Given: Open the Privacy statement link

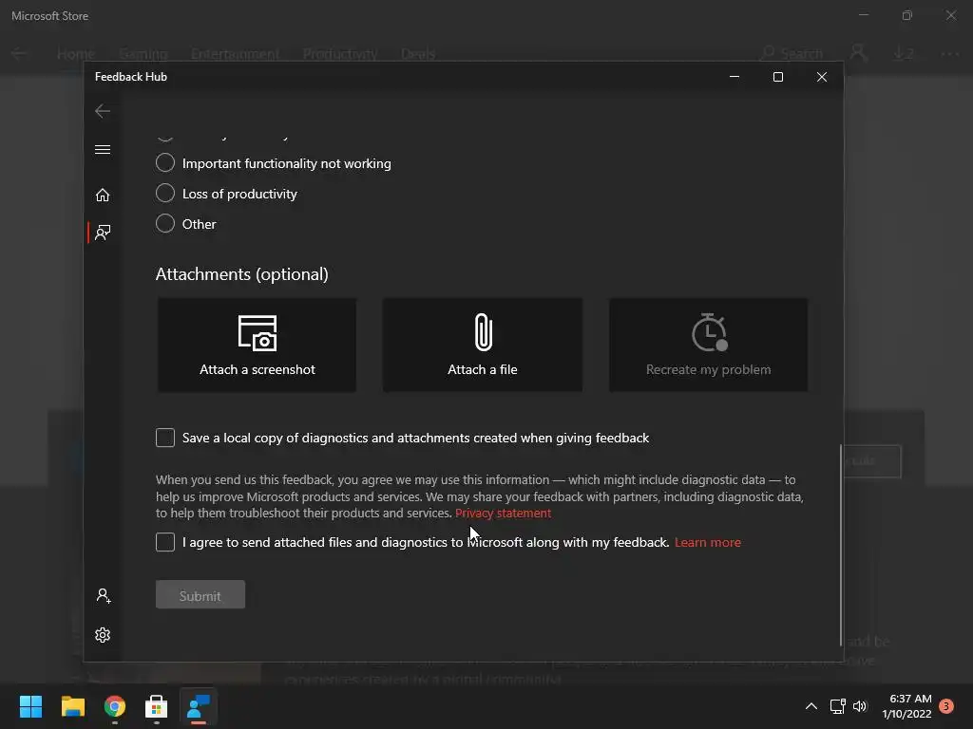Looking at the screenshot, I should (503, 514).
